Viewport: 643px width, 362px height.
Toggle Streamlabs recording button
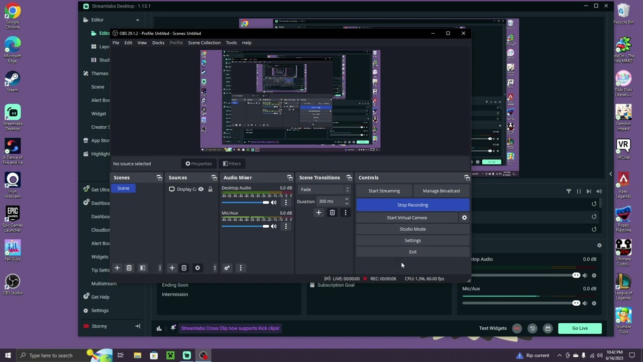[517, 328]
